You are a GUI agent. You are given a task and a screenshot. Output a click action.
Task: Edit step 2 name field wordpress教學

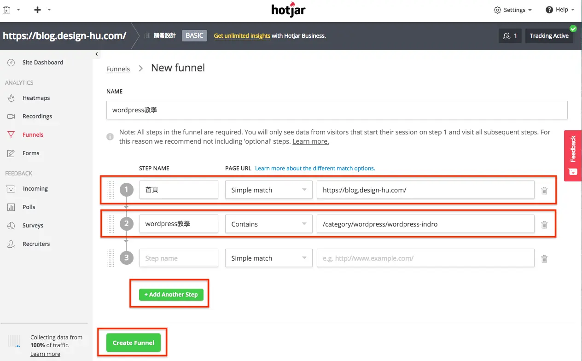tap(179, 224)
